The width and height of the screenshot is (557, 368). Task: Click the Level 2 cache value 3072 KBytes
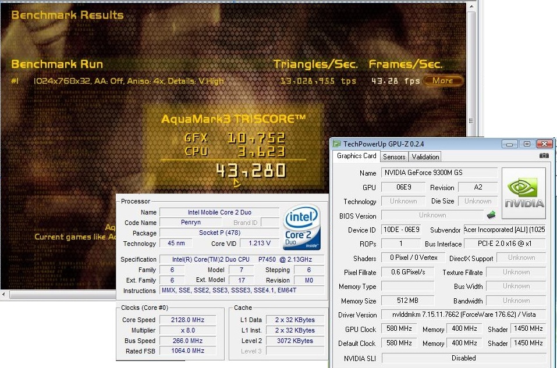pos(295,341)
